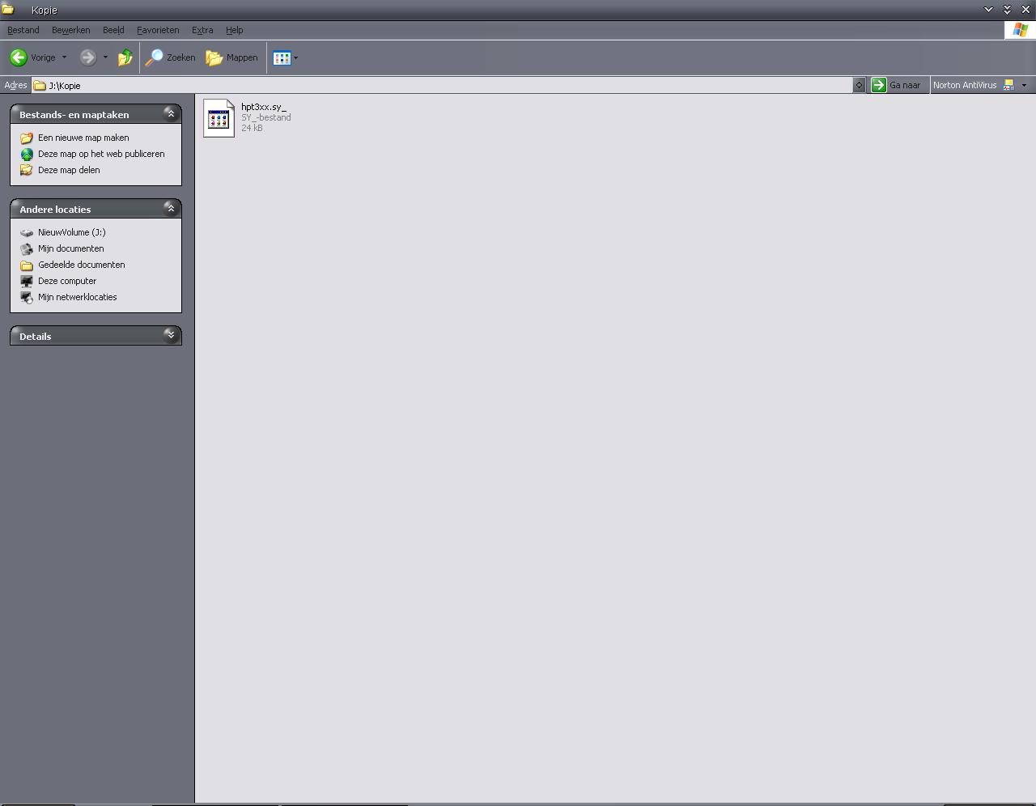
Task: Go back with the Vorige button
Action: click(x=32, y=57)
